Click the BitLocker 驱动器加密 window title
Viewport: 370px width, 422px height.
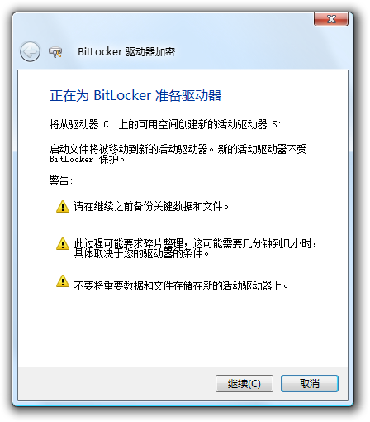pos(126,52)
